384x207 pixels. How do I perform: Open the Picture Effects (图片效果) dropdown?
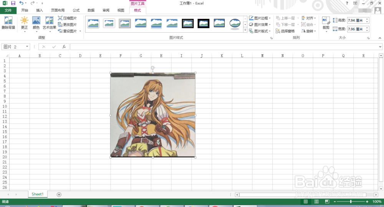(x=260, y=25)
